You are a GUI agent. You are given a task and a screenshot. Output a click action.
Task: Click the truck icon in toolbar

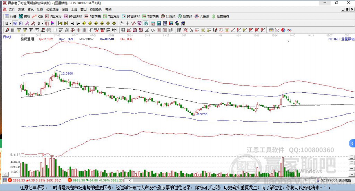(x=183, y=23)
